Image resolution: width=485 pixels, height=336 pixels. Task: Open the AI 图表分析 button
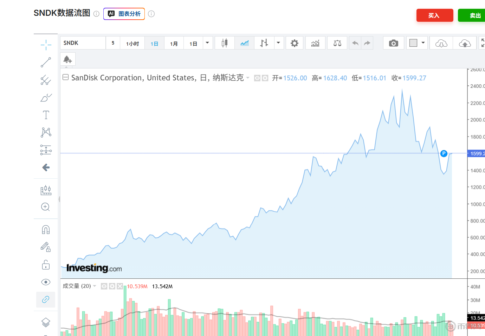point(124,14)
